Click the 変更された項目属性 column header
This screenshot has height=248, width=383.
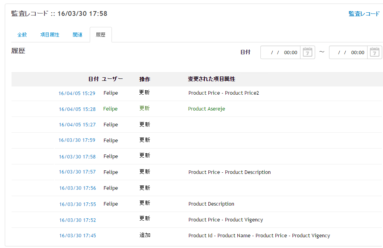point(212,79)
